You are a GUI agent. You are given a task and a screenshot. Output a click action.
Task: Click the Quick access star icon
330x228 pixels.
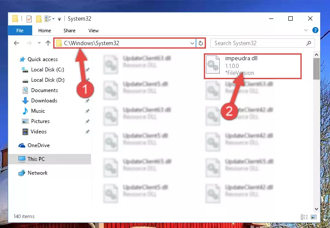[x=22, y=59]
